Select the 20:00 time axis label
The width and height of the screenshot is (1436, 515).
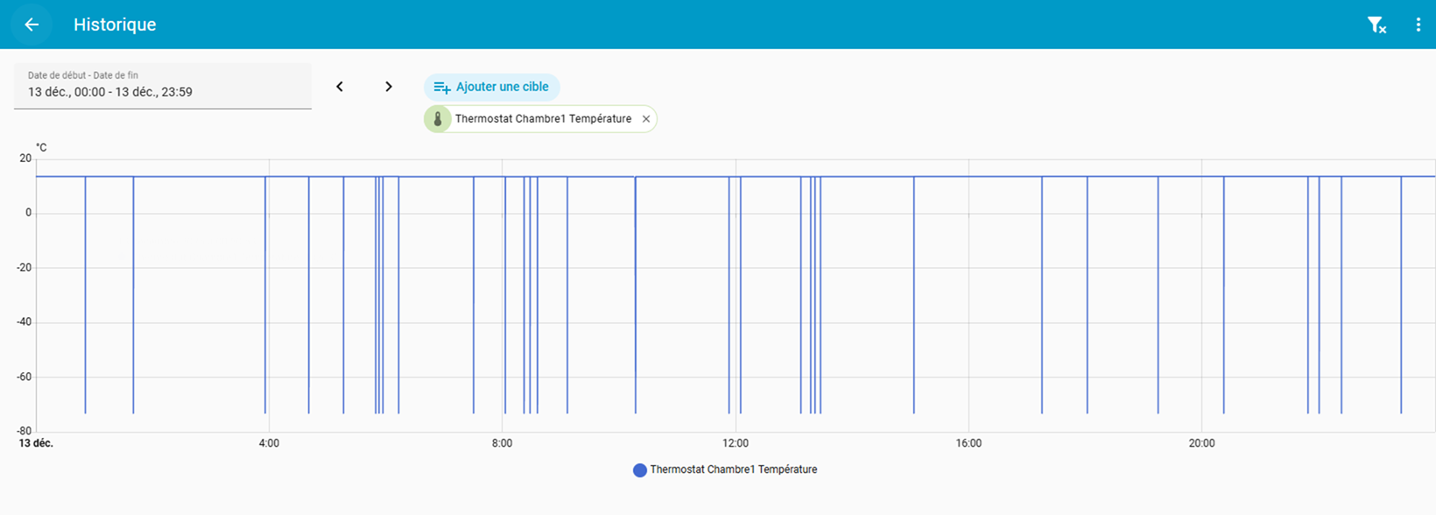tap(1201, 443)
